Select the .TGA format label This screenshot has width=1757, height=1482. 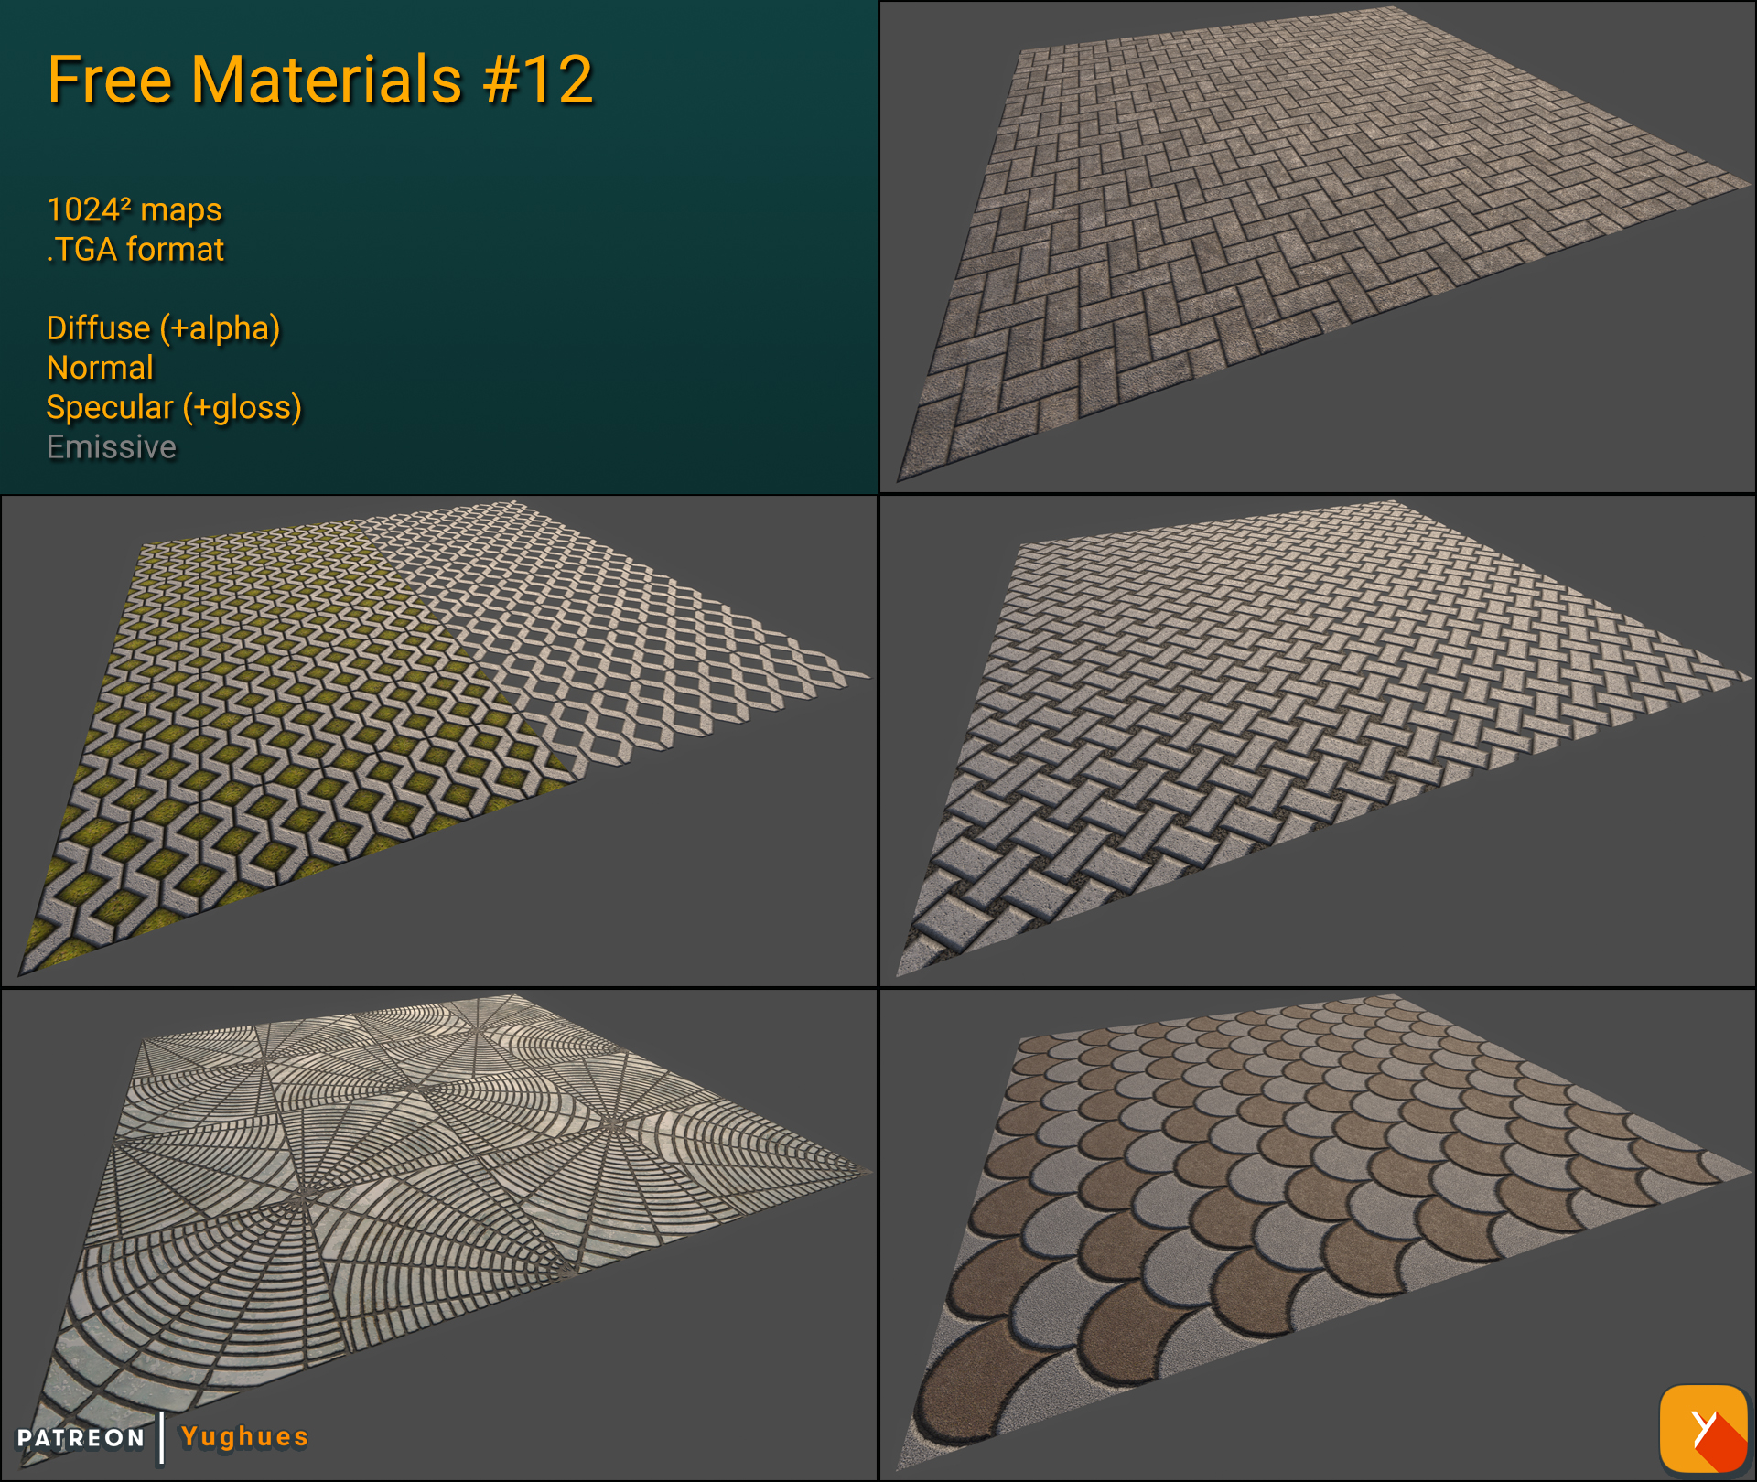point(135,248)
